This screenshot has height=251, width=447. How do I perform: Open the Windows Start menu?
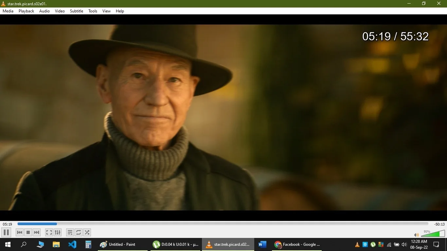[8, 244]
